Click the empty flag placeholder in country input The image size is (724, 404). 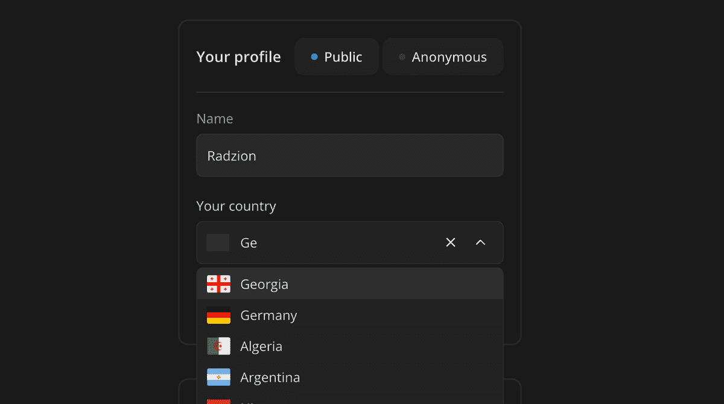tap(217, 242)
